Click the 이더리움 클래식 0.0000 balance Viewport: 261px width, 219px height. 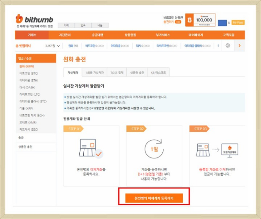coord(198,46)
